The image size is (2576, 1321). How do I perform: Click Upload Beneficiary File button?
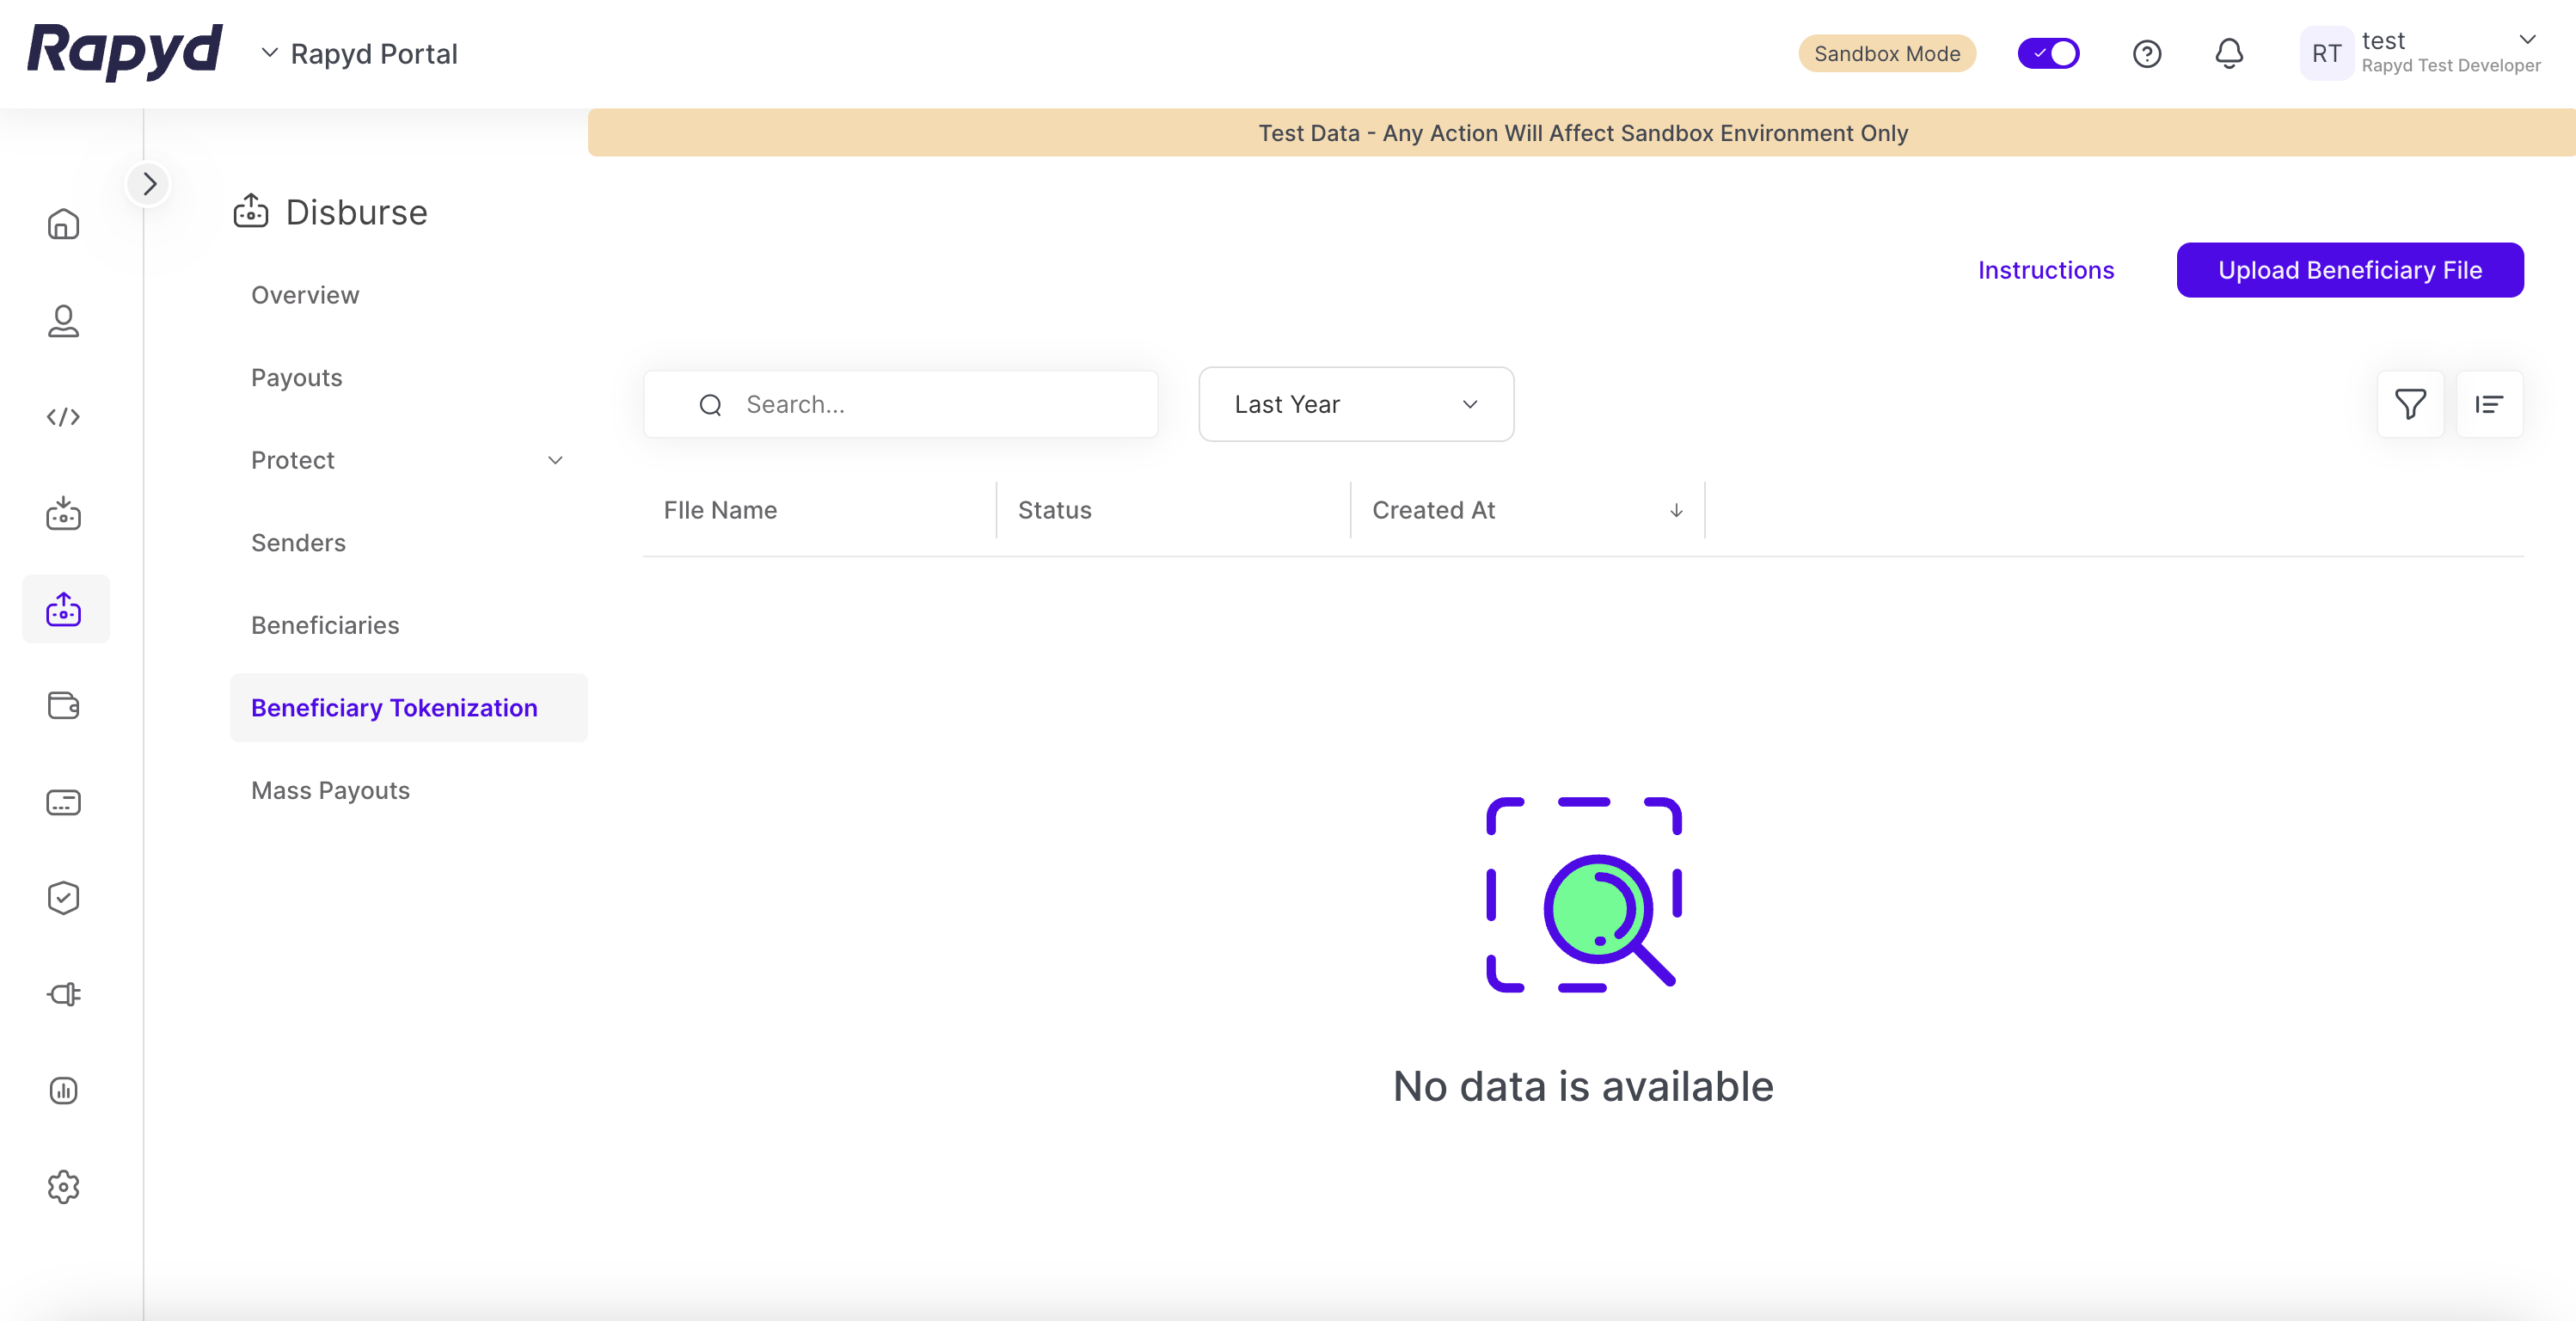[2349, 270]
